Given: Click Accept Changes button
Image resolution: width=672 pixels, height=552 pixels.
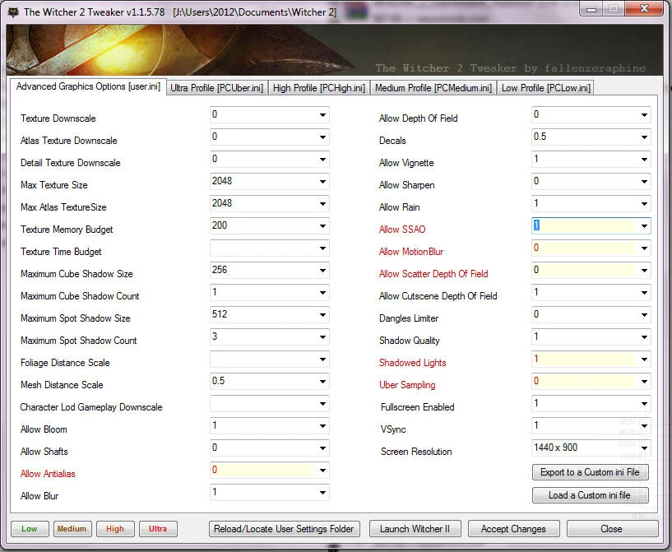Looking at the screenshot, I should [513, 529].
